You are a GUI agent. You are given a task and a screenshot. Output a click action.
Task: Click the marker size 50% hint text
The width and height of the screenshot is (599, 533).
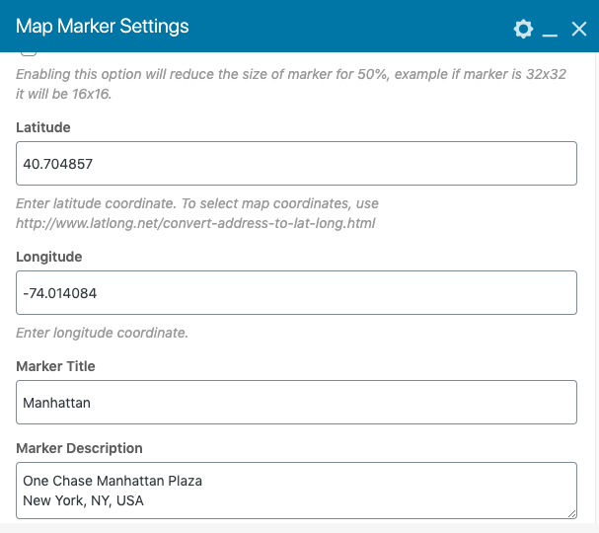click(291, 84)
